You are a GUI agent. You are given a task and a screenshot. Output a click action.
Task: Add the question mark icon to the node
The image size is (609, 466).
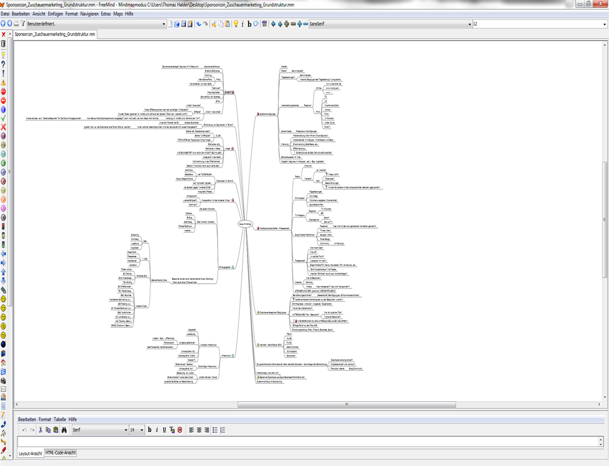point(4,64)
